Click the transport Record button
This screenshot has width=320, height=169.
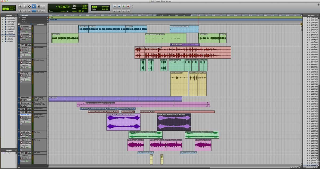click(128, 6)
